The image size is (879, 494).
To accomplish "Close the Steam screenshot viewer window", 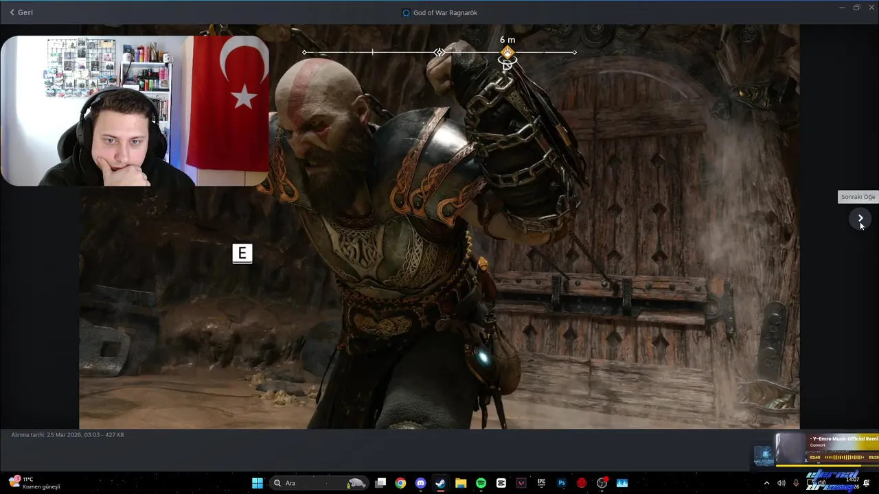I will [871, 8].
